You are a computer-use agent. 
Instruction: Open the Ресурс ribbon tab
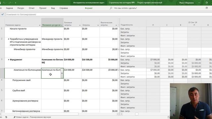pos(21,8)
